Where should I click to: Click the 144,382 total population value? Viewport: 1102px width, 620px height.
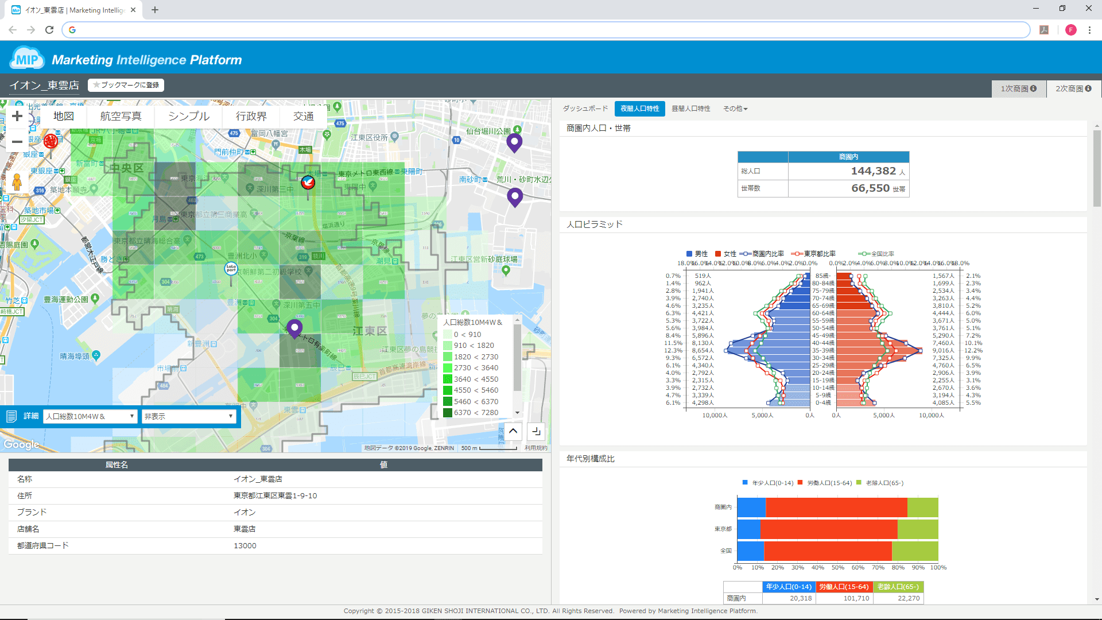(873, 171)
